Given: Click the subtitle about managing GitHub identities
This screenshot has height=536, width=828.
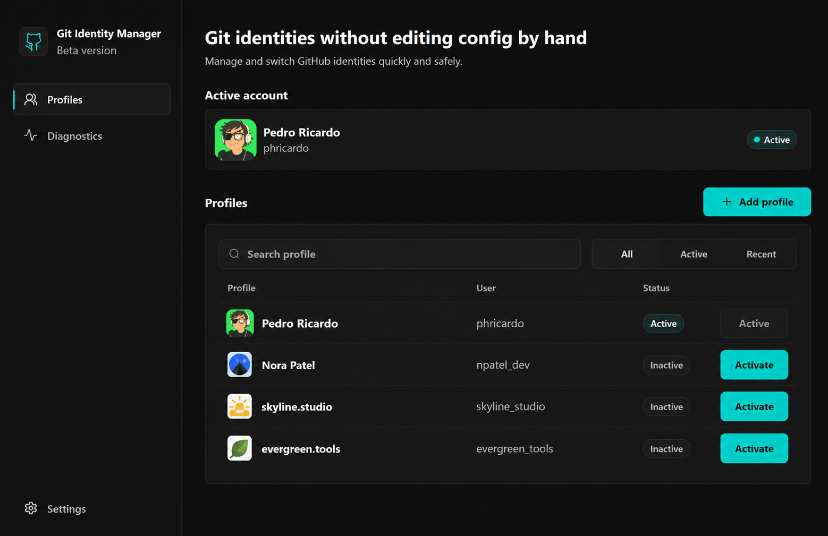Looking at the screenshot, I should (x=334, y=61).
